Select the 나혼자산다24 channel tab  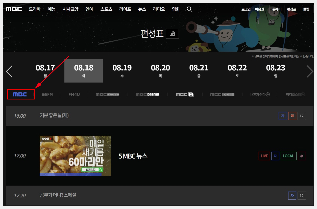[x=260, y=94]
